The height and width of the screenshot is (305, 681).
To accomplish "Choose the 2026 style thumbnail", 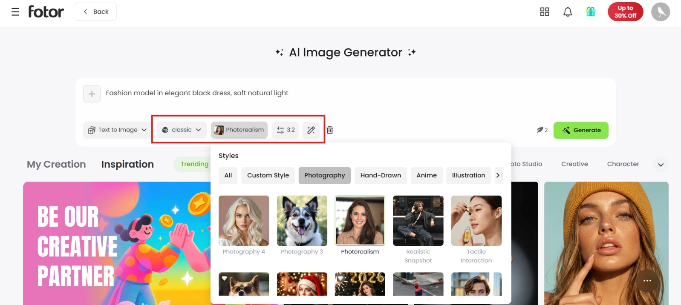I will pyautogui.click(x=360, y=284).
